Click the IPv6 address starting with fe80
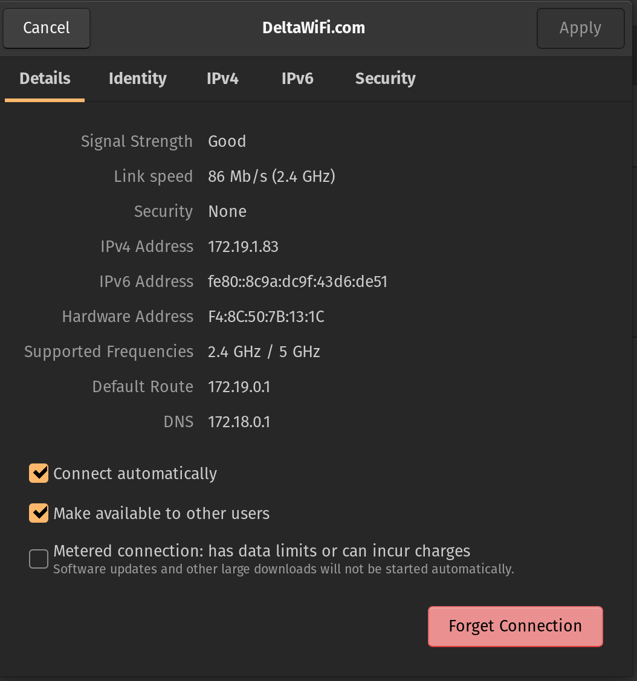This screenshot has width=637, height=681. pyautogui.click(x=297, y=282)
